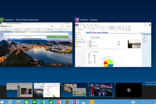Switch to the family photos desktop thumbnail
The height and width of the screenshot is (104, 156).
pyautogui.click(x=74, y=90)
